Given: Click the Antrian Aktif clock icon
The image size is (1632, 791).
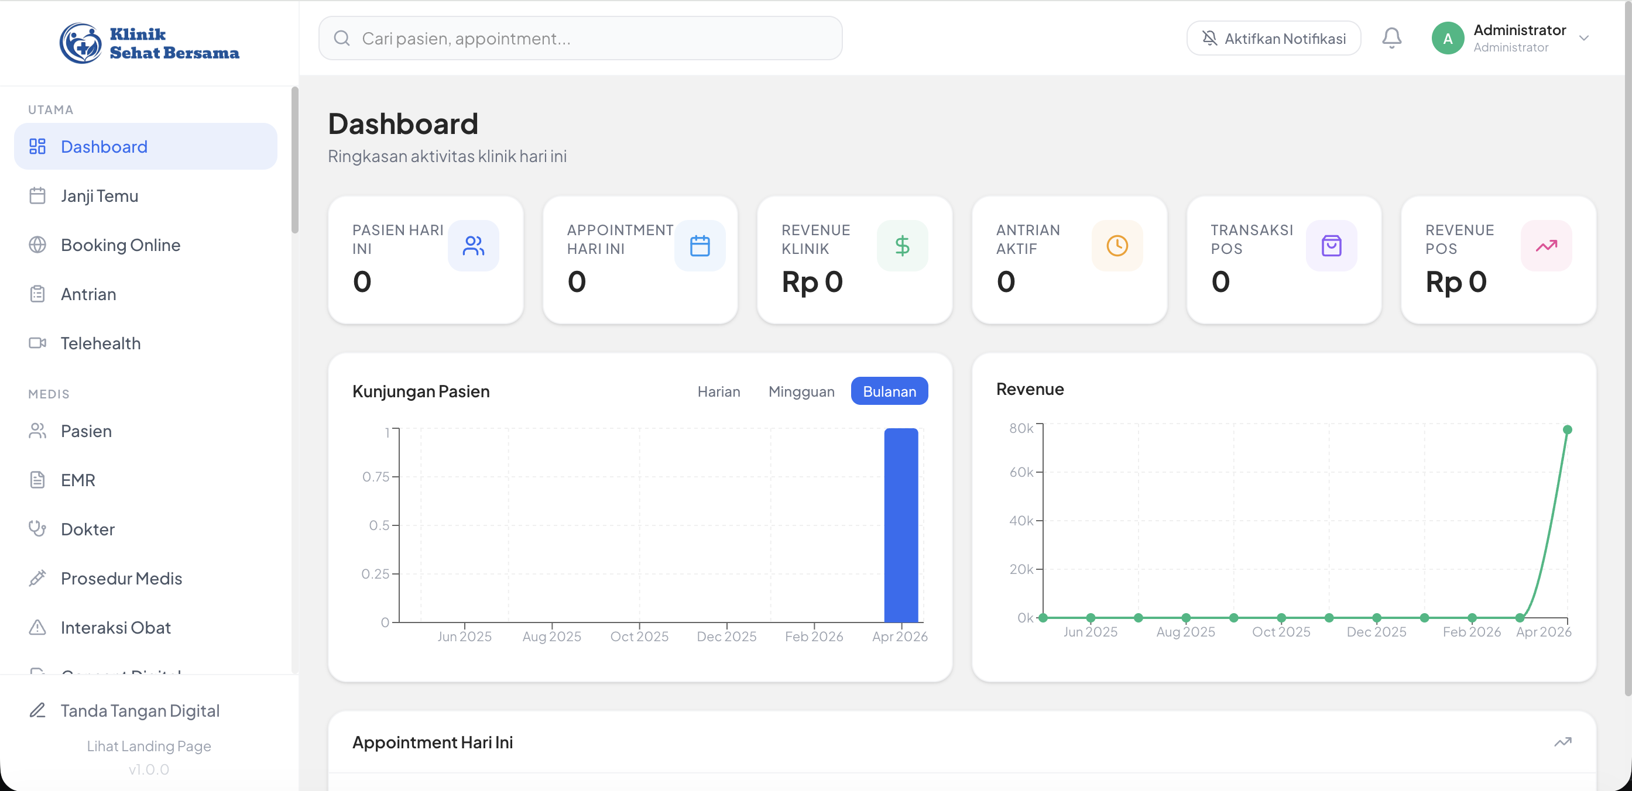Looking at the screenshot, I should point(1117,246).
